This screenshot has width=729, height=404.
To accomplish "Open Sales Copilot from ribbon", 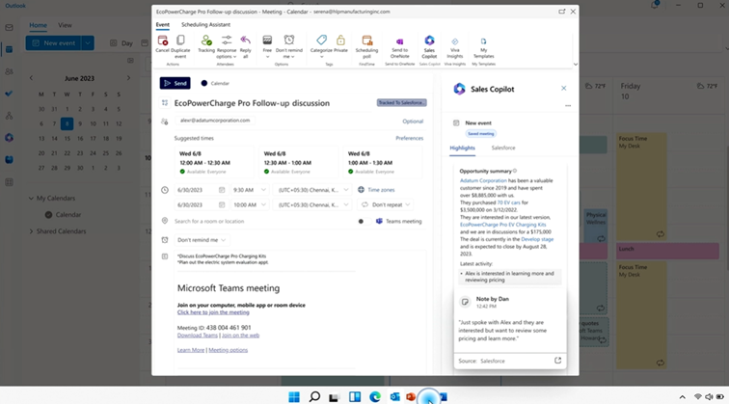I will [429, 46].
